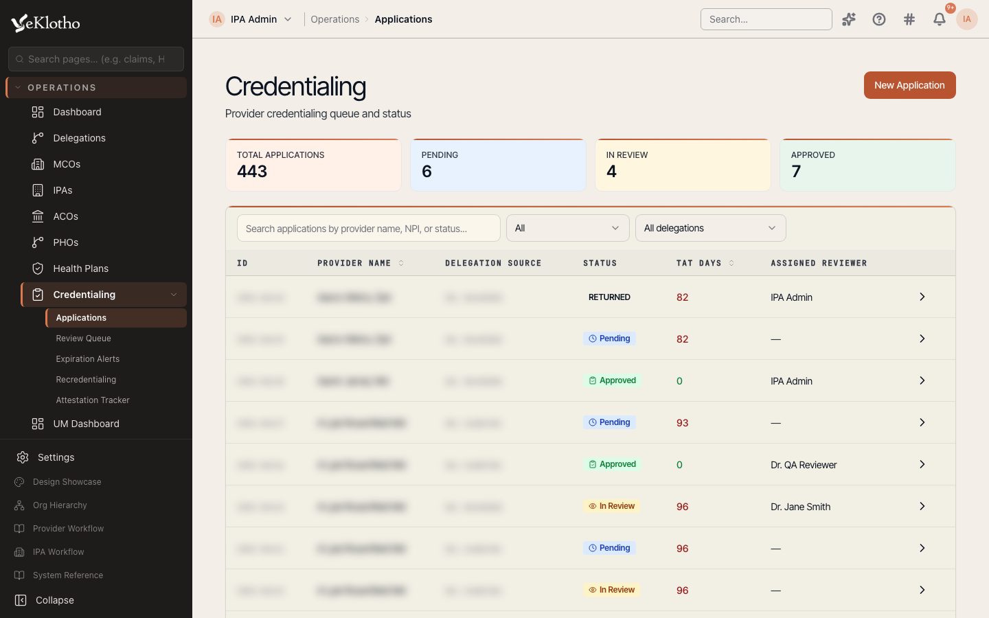Click the search applications input field
The image size is (989, 618).
point(369,228)
